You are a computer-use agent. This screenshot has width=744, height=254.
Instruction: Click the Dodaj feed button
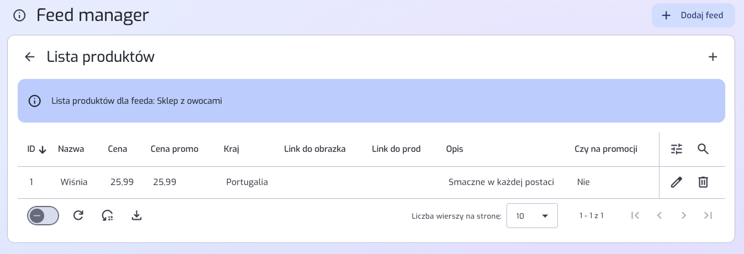(693, 15)
